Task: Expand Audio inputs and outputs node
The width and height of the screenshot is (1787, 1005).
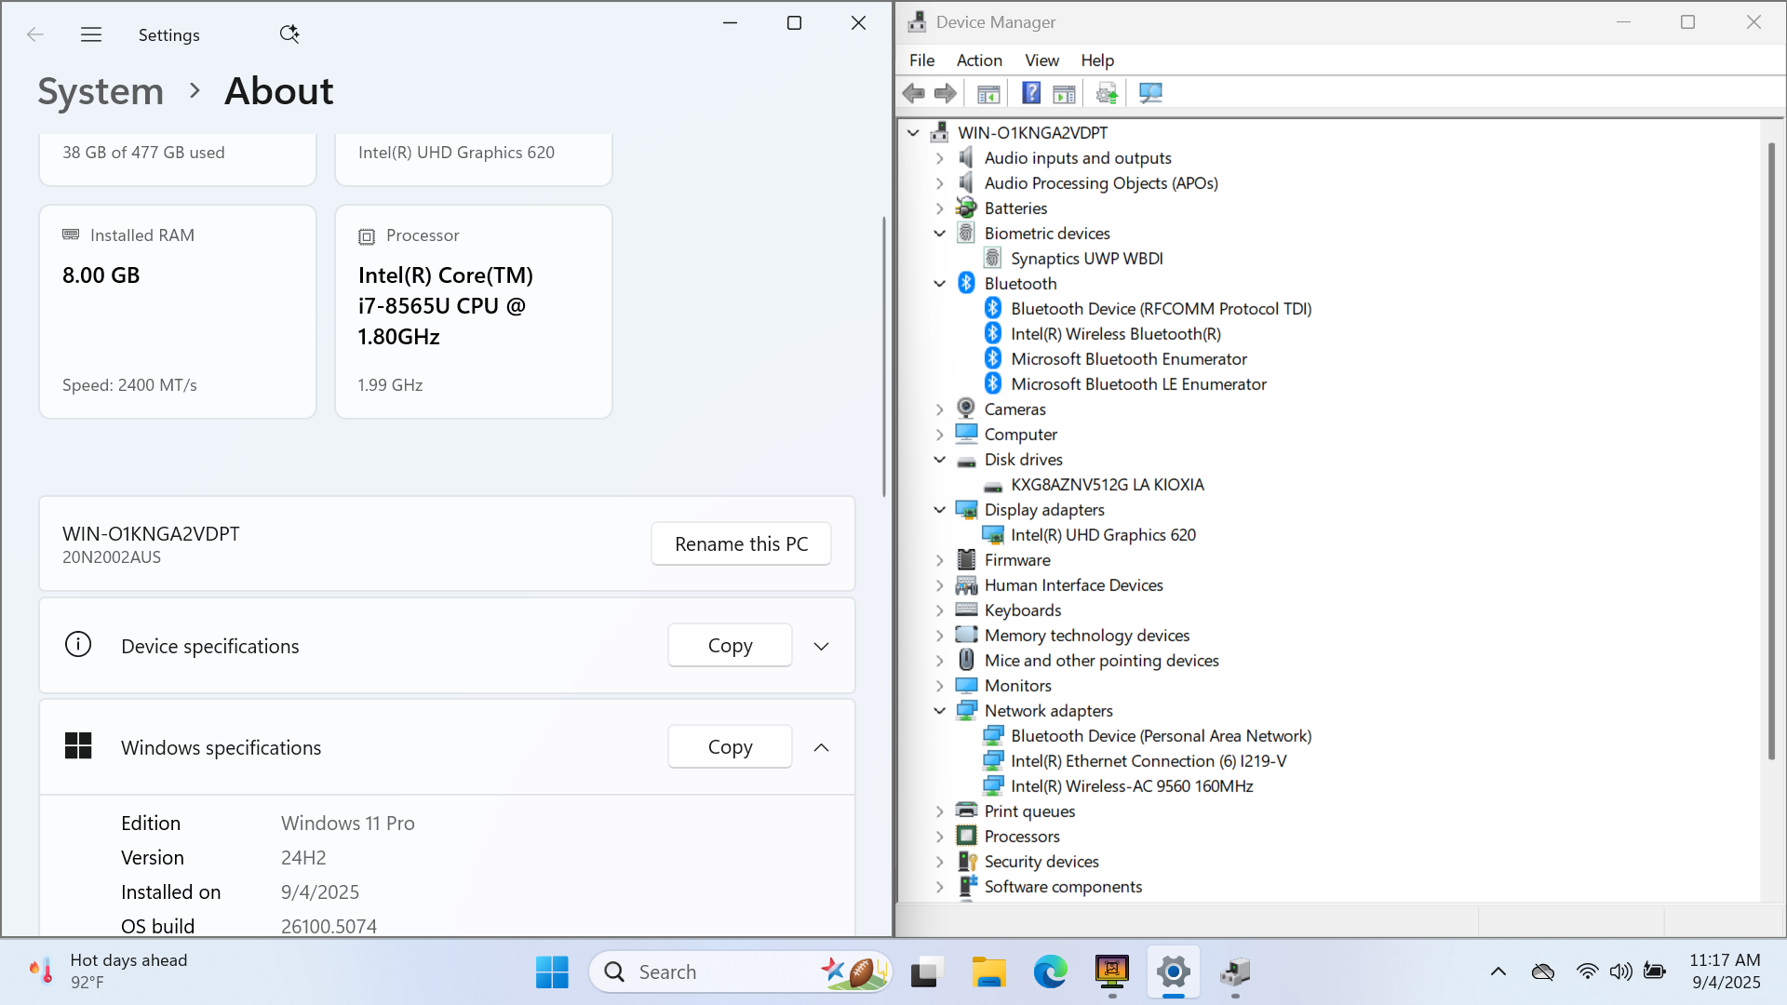Action: tap(939, 158)
